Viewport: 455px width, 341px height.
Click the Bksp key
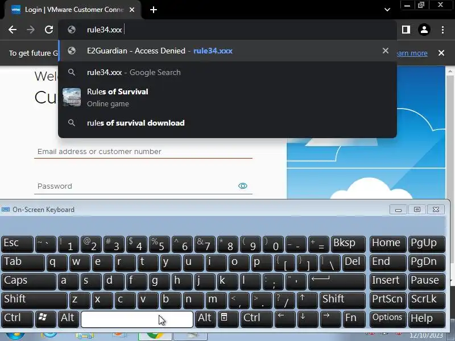point(348,244)
